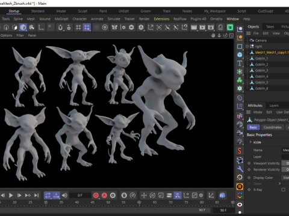Click the current frame field showing 0 F
The width and height of the screenshot is (289, 216).
[80, 195]
